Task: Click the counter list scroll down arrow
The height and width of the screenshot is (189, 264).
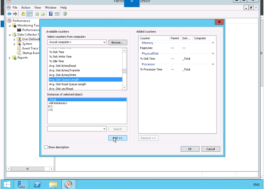Action: [x=124, y=87]
